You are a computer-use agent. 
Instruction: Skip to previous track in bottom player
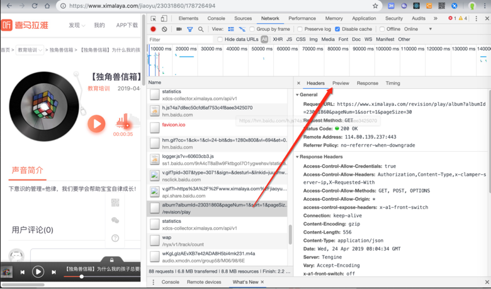(23, 272)
